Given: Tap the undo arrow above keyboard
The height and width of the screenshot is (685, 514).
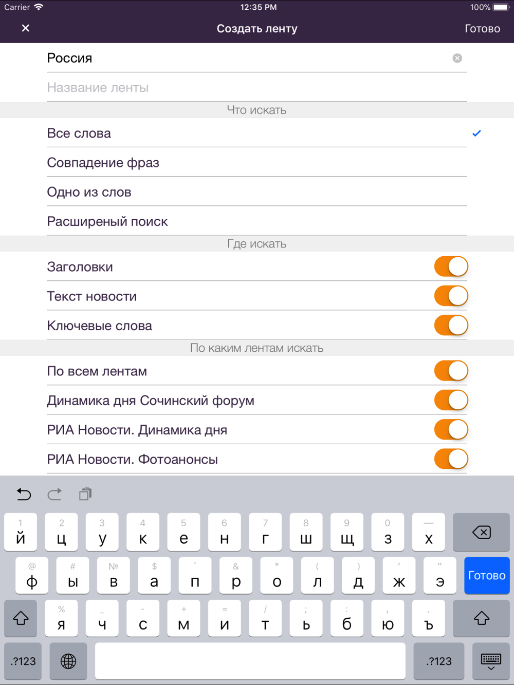Looking at the screenshot, I should coord(24,494).
